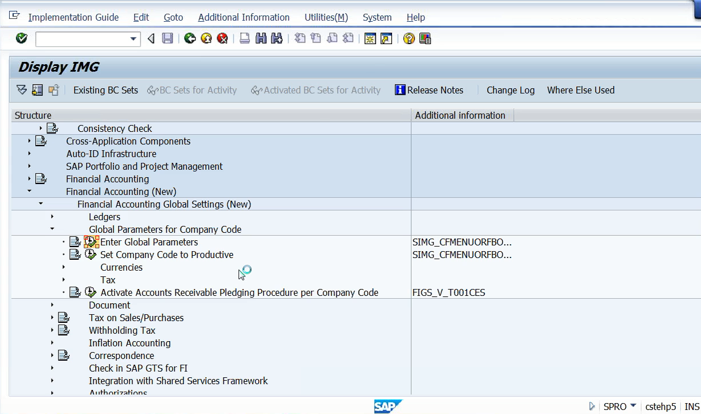Image resolution: width=701 pixels, height=414 pixels.
Task: Open Release Notes
Action: pyautogui.click(x=429, y=90)
